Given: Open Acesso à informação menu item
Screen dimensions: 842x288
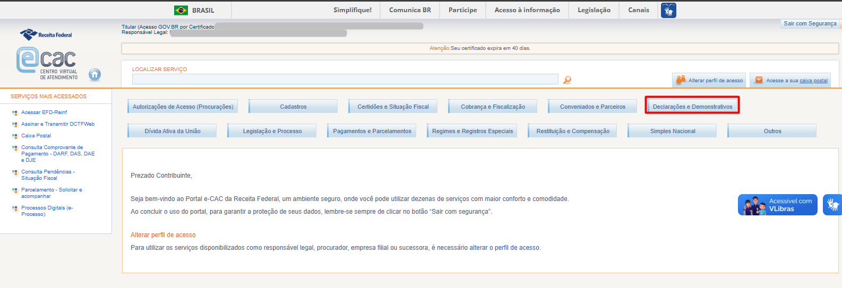Looking at the screenshot, I should 527,10.
